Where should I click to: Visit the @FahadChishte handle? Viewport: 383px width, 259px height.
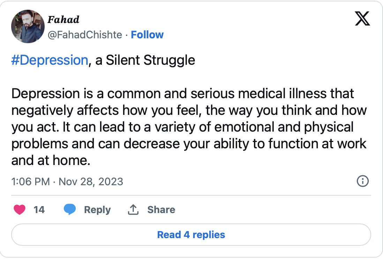[x=85, y=34]
